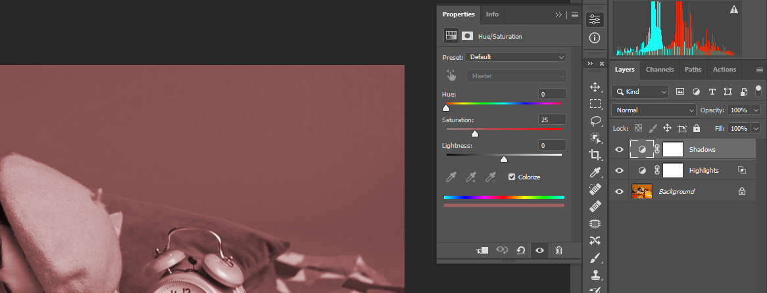Pick the plain eyedropper in Hue/Saturation

(451, 177)
